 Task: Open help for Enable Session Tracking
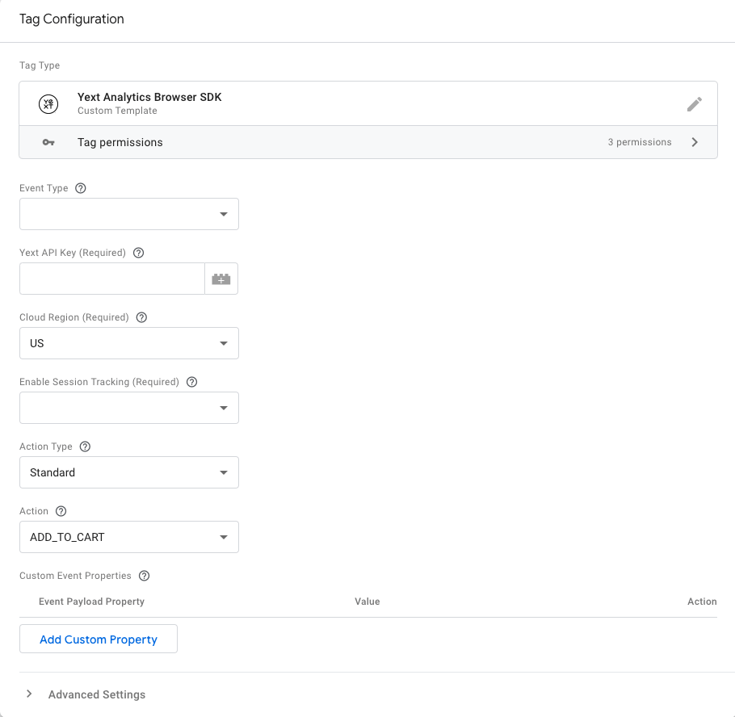191,382
